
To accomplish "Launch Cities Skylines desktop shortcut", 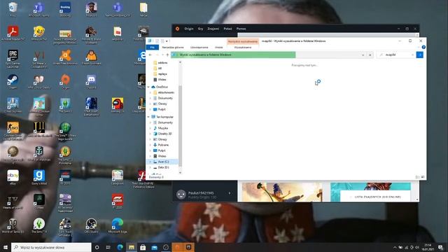I will coord(13,105).
